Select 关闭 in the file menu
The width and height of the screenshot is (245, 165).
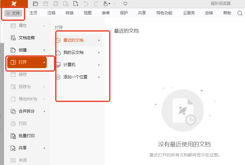[27, 160]
